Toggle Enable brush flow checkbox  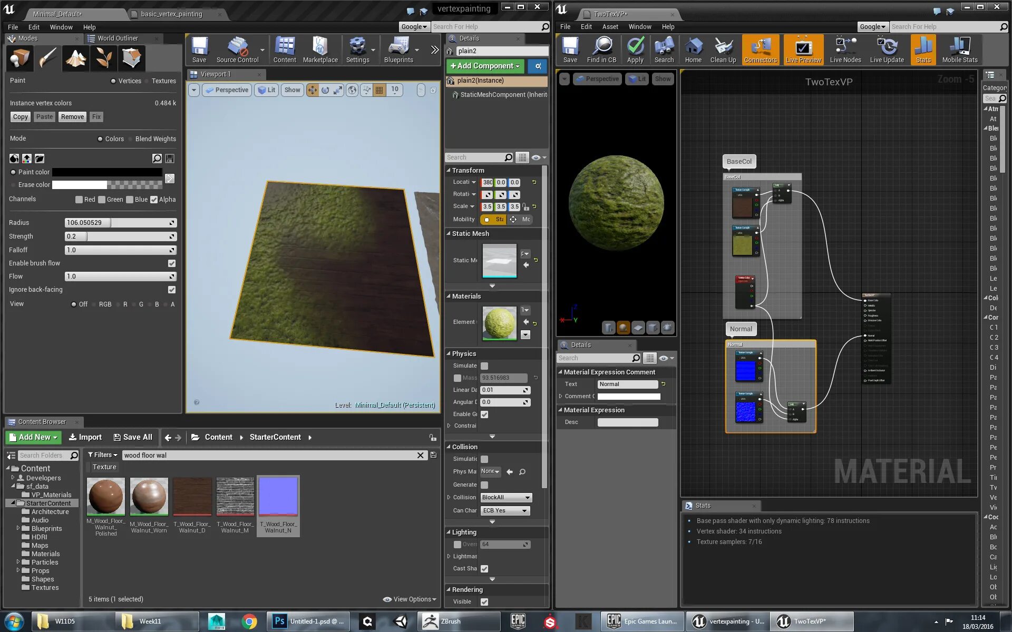171,263
